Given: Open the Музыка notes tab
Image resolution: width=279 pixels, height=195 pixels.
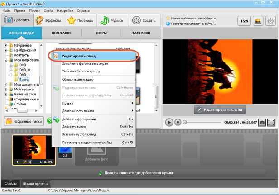Looking at the screenshot, I should [x=112, y=20].
